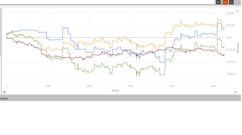242x135 pixels.
Task: Select the Hands panel header bar
Action: tap(120, 98)
